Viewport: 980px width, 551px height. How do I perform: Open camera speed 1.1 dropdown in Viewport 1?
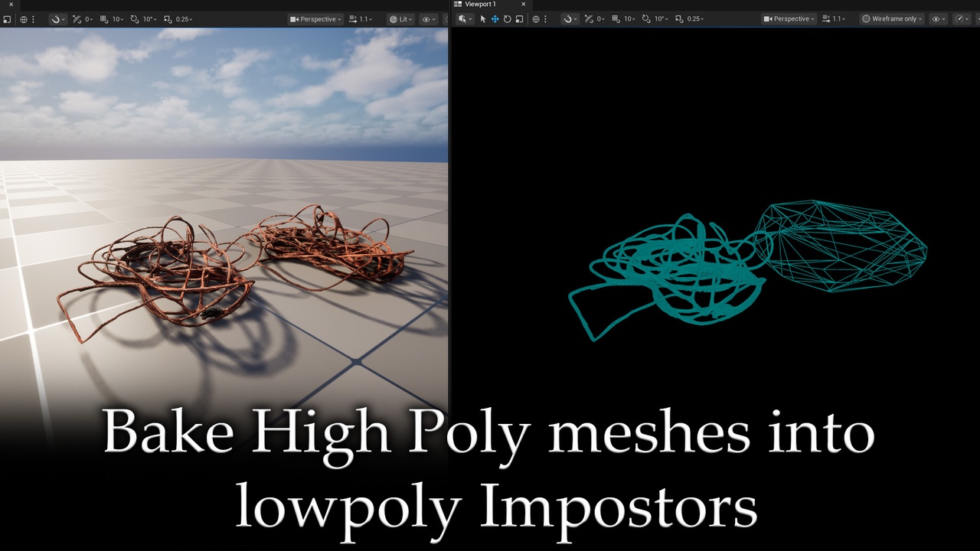(x=834, y=19)
